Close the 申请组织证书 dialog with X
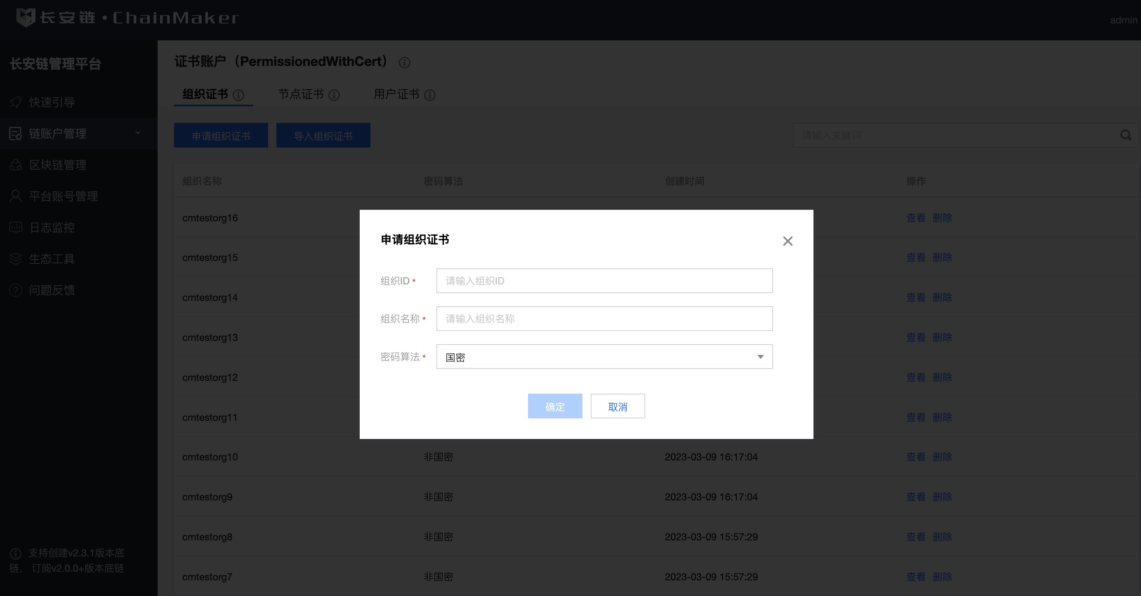The image size is (1141, 596). [x=787, y=241]
